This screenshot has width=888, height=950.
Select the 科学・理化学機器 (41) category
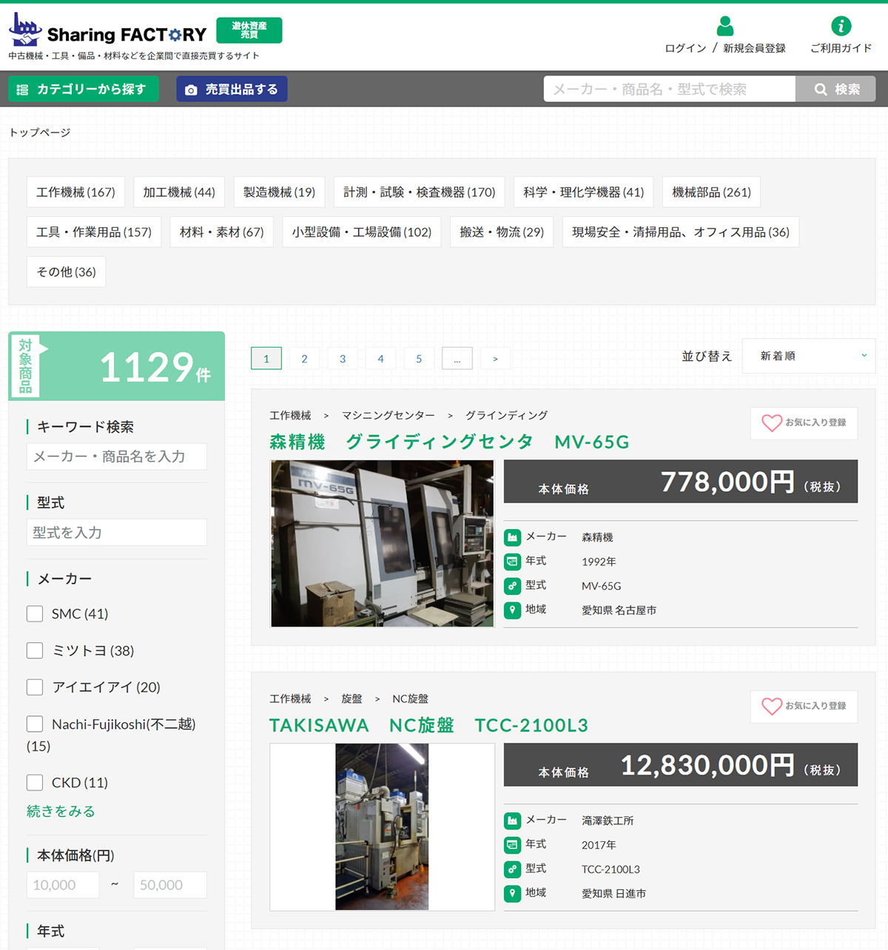(584, 192)
